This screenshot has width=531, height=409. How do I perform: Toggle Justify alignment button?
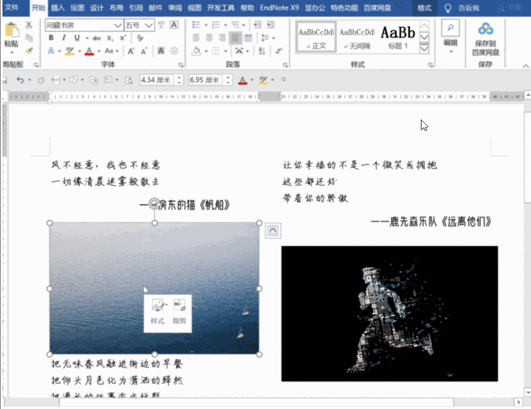(x=235, y=38)
